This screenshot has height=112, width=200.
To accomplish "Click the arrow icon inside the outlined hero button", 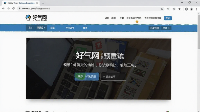I will [104, 77].
